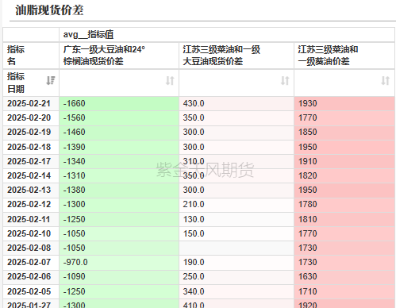The width and height of the screenshot is (396, 308).
Task: Click the 190.0 value cell
Action: [236, 262]
